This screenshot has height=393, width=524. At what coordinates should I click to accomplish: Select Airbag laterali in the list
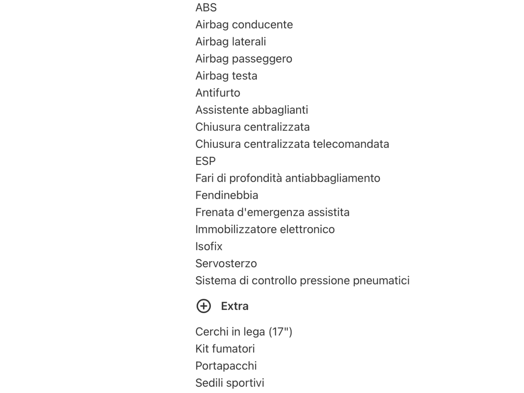[x=231, y=42]
